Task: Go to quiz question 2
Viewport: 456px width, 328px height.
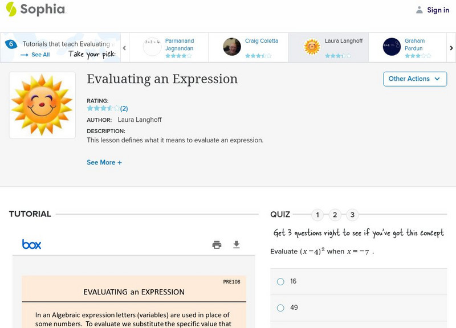Action: [x=335, y=215]
